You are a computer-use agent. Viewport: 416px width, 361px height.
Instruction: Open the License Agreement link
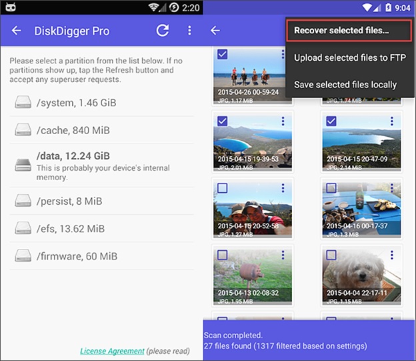click(112, 351)
